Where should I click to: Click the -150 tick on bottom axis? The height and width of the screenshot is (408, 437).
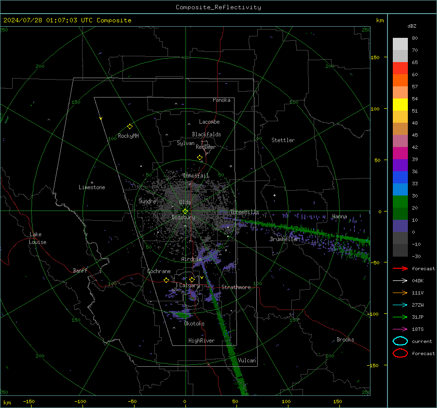click(29, 401)
